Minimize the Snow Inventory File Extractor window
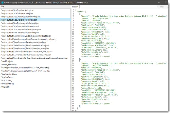 (159, 2)
